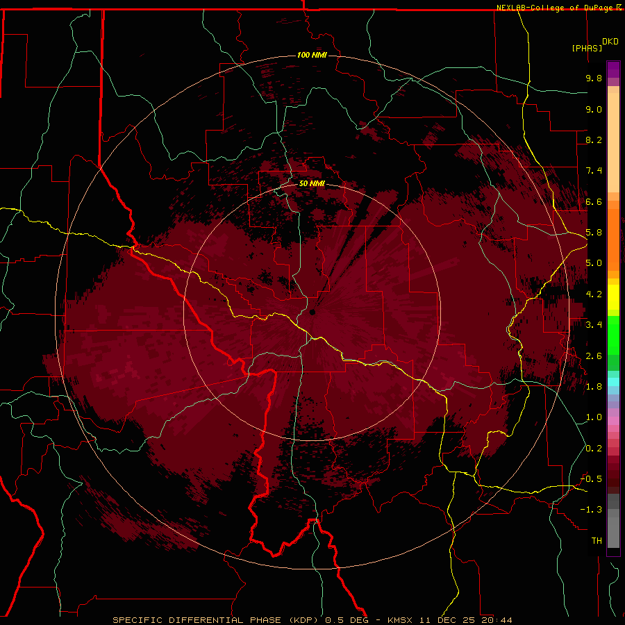Click the 7.4 legend value
Screen dimensions: 625x625
pos(594,171)
